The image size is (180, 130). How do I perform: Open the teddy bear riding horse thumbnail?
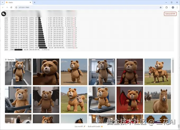(157, 72)
